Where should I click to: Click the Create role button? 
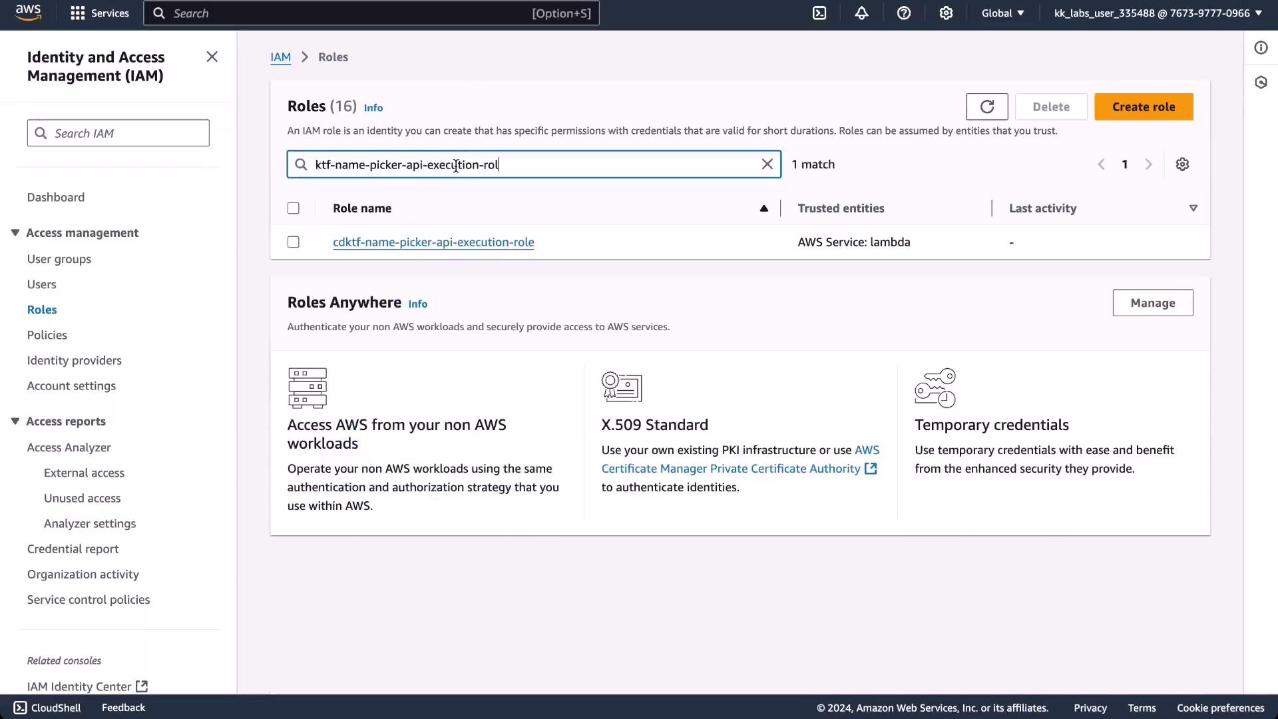pos(1144,107)
